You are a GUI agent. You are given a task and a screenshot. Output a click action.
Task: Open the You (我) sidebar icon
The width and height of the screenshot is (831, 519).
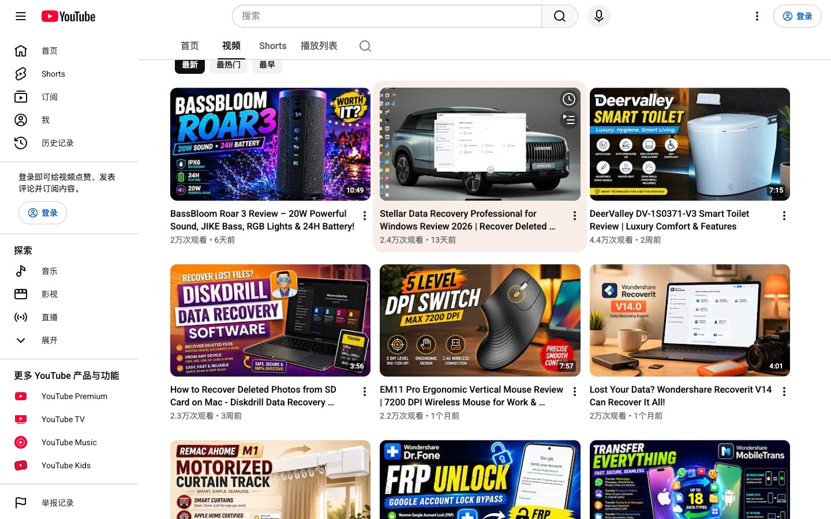21,120
